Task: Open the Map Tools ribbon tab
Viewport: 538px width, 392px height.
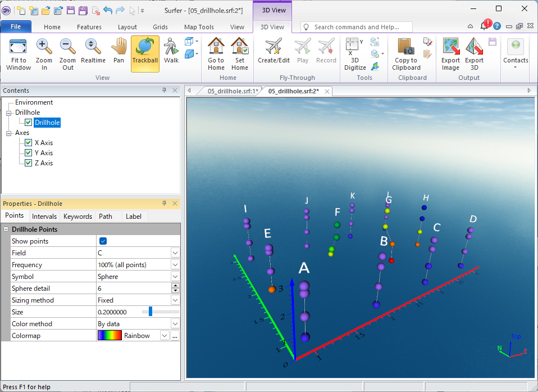Action: pyautogui.click(x=199, y=27)
